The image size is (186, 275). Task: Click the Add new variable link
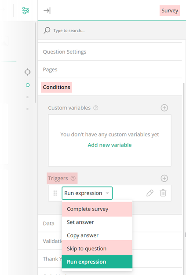tap(109, 145)
